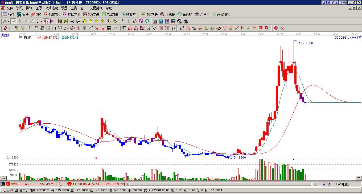Screen dimensions: 362x194
Task: Select the hand pan tool
Action: (122, 21)
